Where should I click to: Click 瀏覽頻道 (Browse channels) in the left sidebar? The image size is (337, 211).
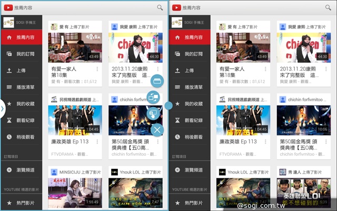point(24,170)
